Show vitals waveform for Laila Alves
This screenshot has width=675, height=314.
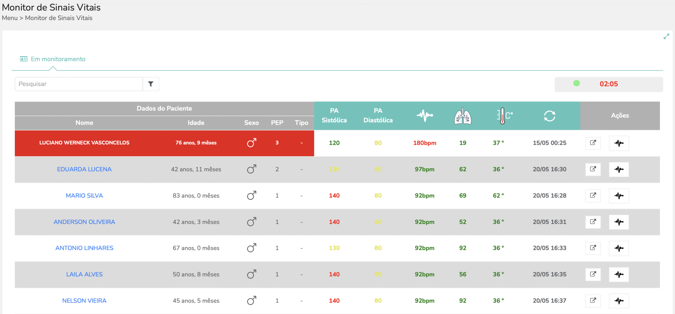(619, 274)
